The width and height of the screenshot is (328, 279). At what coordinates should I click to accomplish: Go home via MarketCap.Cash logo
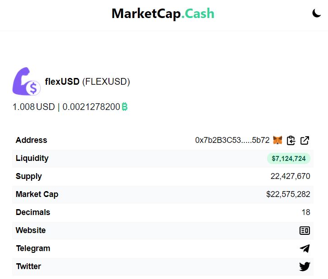tap(163, 14)
